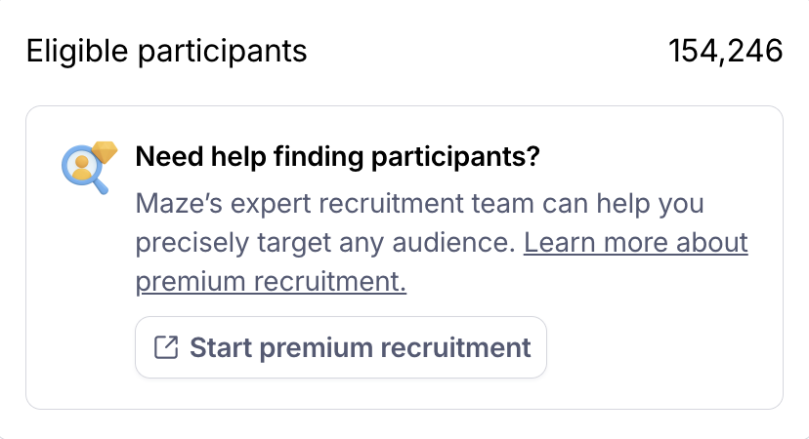Click the 'Need help finding participants?' heading
Screen dimensions: 809x439
tap(337, 156)
